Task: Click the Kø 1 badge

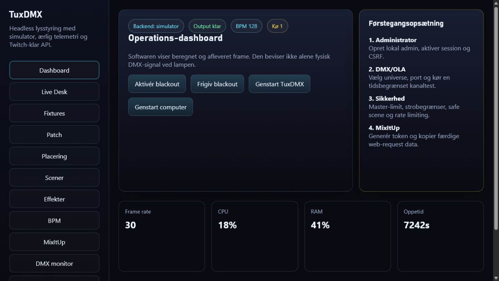Action: coord(277,26)
